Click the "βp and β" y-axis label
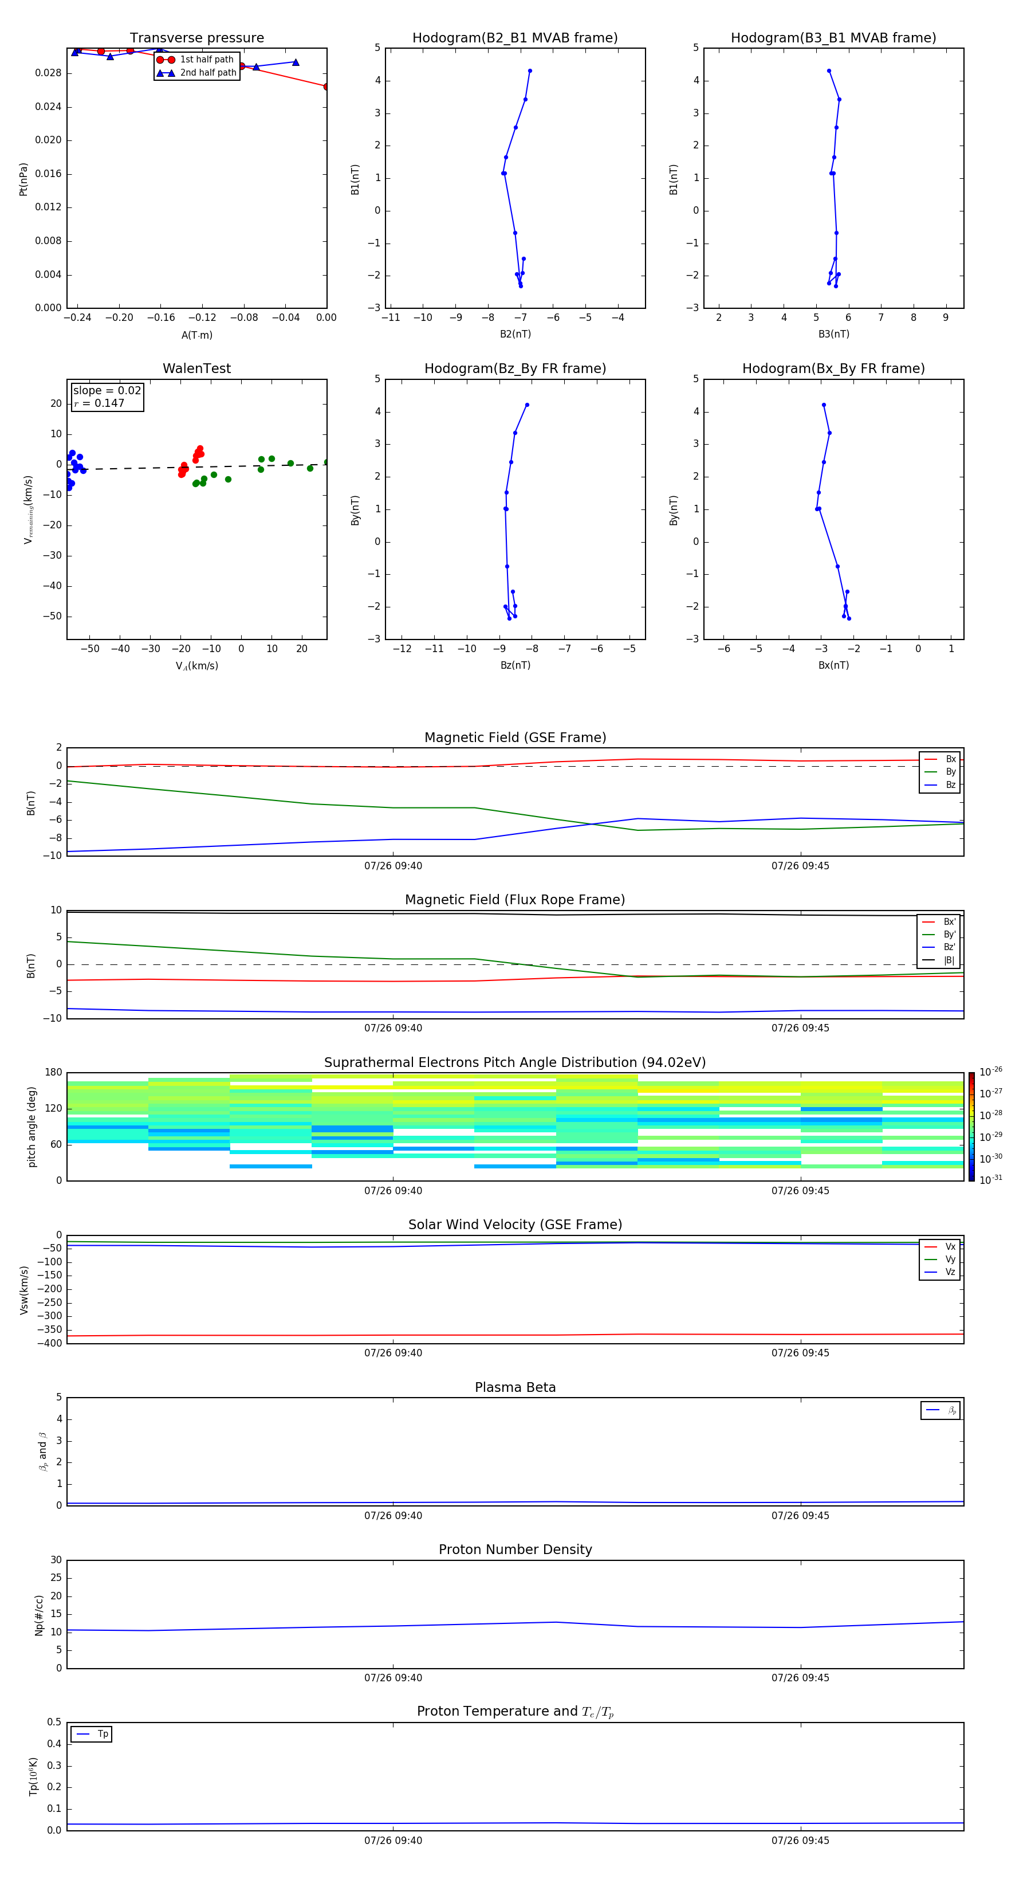 (x=44, y=1451)
